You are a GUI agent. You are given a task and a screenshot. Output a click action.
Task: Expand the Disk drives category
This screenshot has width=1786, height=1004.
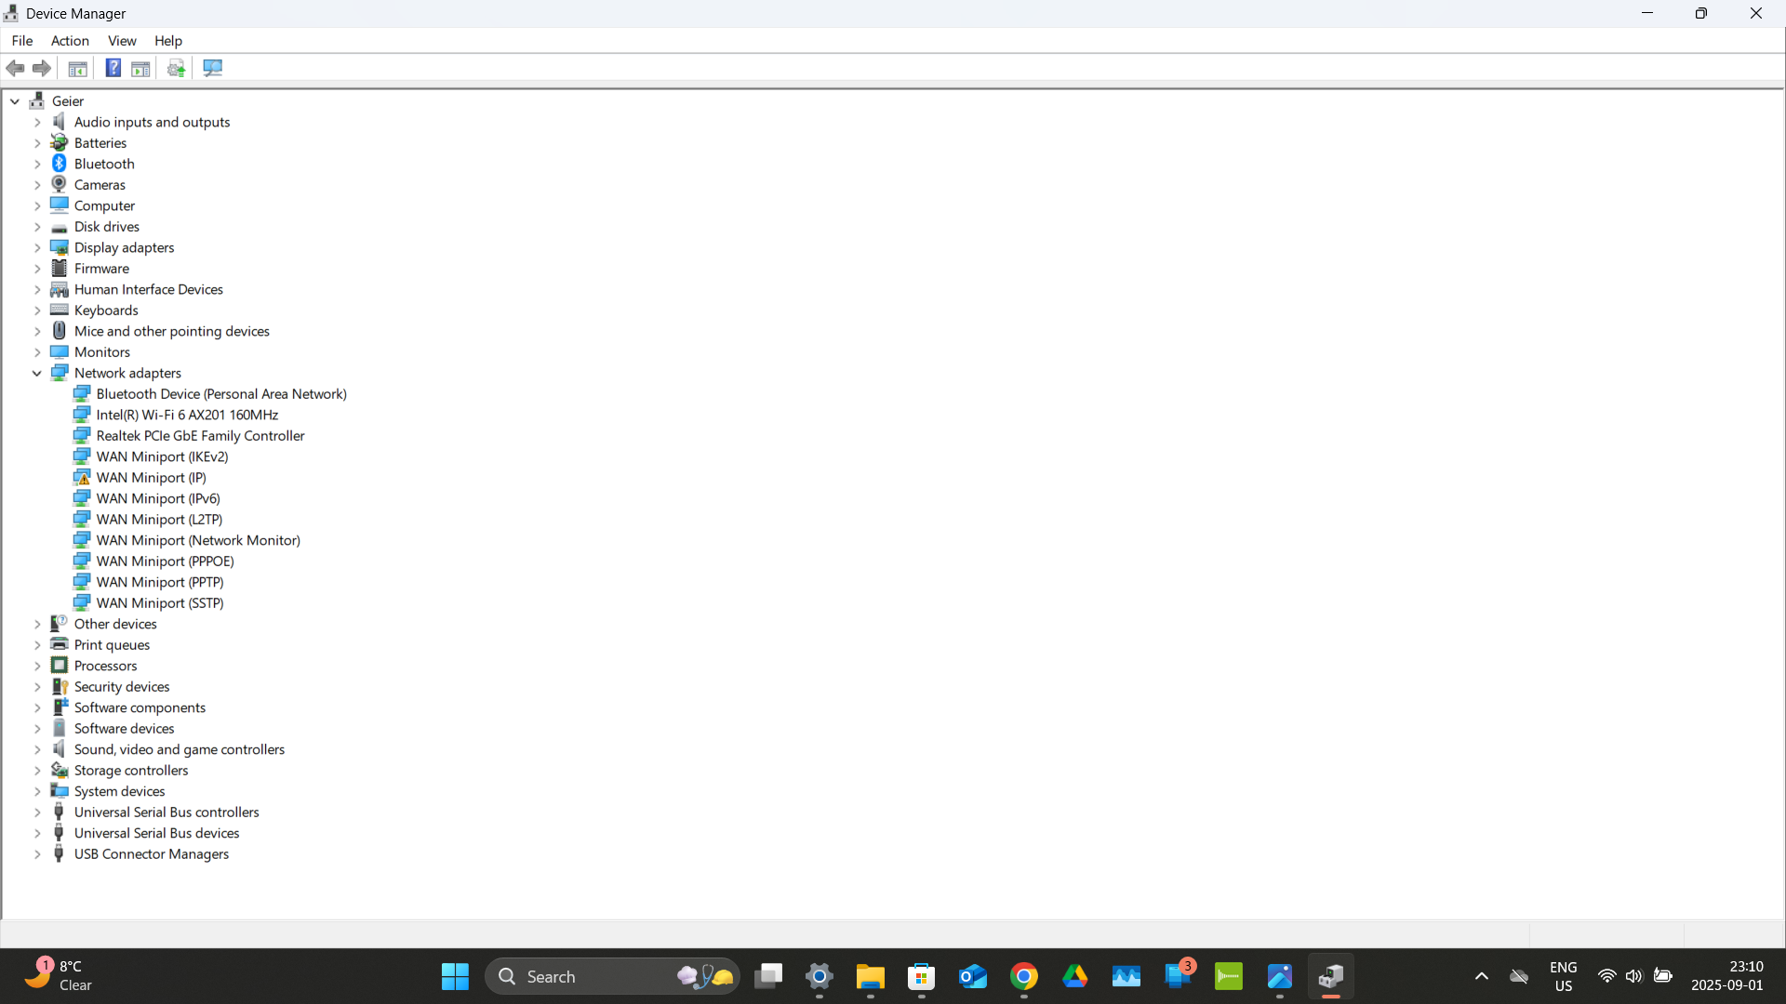[x=37, y=227]
